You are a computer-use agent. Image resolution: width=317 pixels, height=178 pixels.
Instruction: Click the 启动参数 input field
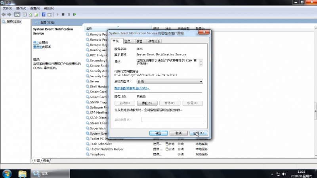click(x=172, y=120)
